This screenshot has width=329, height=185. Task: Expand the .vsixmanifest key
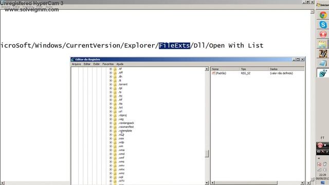111,127
